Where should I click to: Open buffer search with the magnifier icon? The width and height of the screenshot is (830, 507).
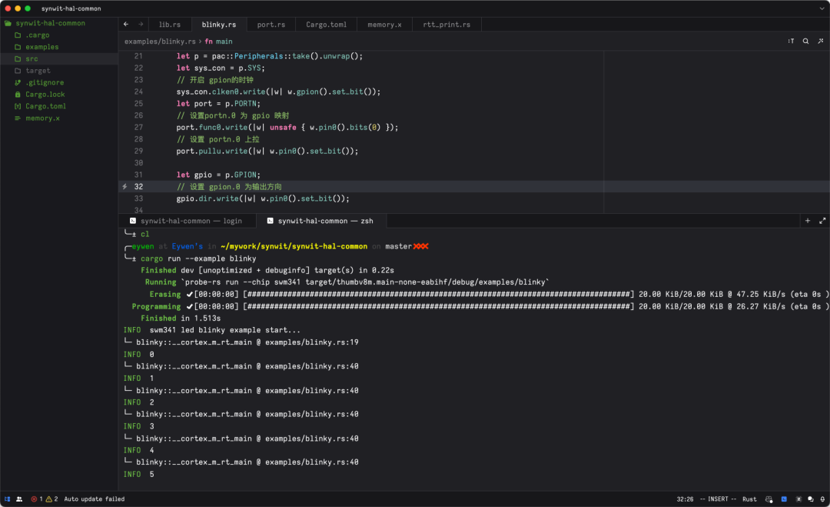tap(805, 41)
